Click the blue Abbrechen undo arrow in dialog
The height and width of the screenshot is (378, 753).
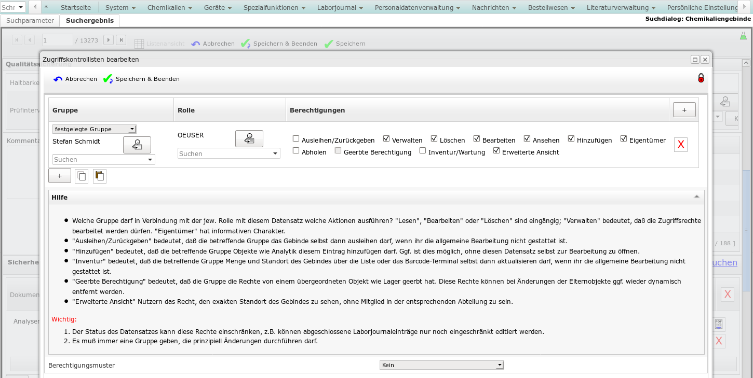coord(58,79)
